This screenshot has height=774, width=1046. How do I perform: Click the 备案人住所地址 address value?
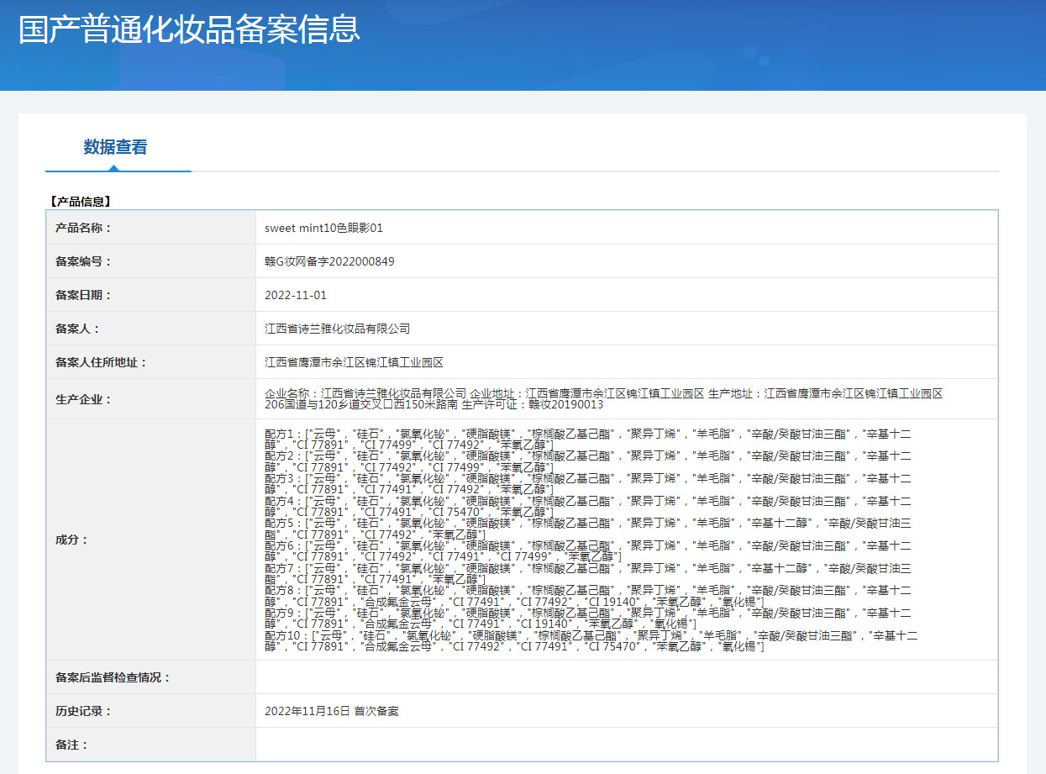click(354, 362)
